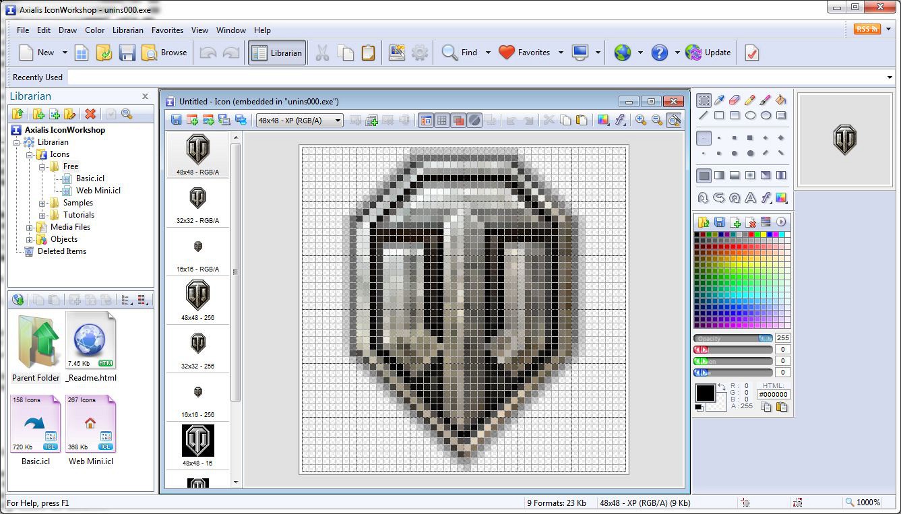This screenshot has height=514, width=901.
Task: Toggle the pixel grid display in editor toolbar
Action: point(442,120)
